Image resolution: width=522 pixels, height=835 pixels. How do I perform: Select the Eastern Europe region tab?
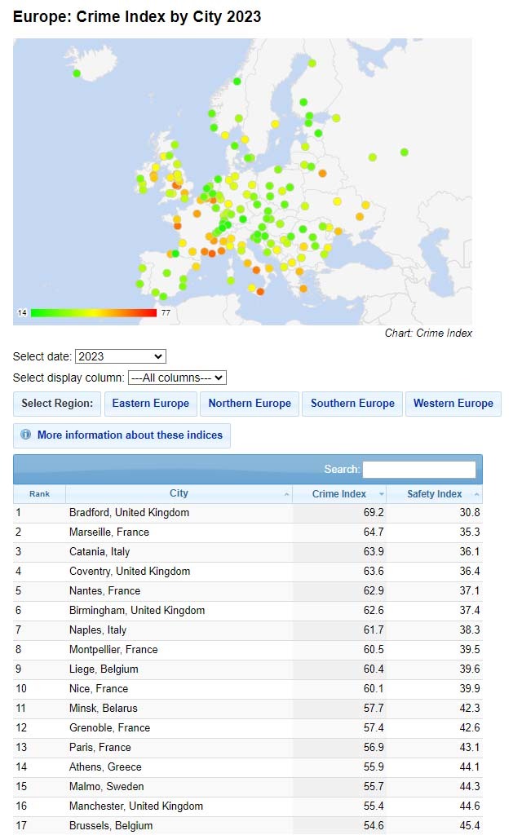[x=150, y=404]
